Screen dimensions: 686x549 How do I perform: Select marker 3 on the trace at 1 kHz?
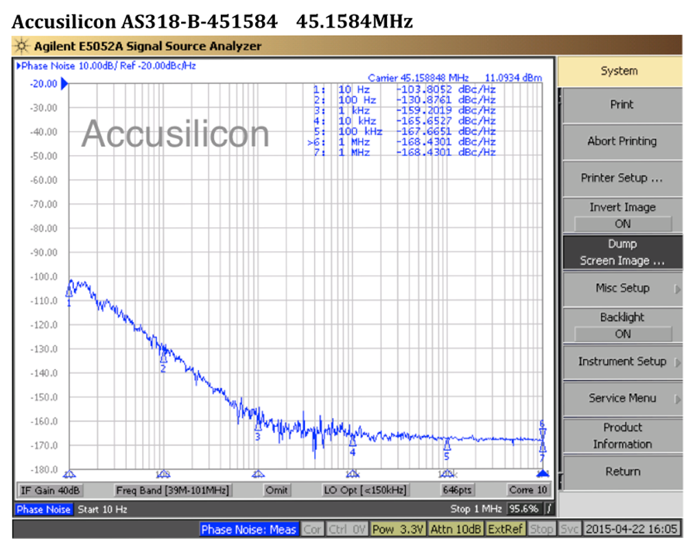[x=258, y=426]
